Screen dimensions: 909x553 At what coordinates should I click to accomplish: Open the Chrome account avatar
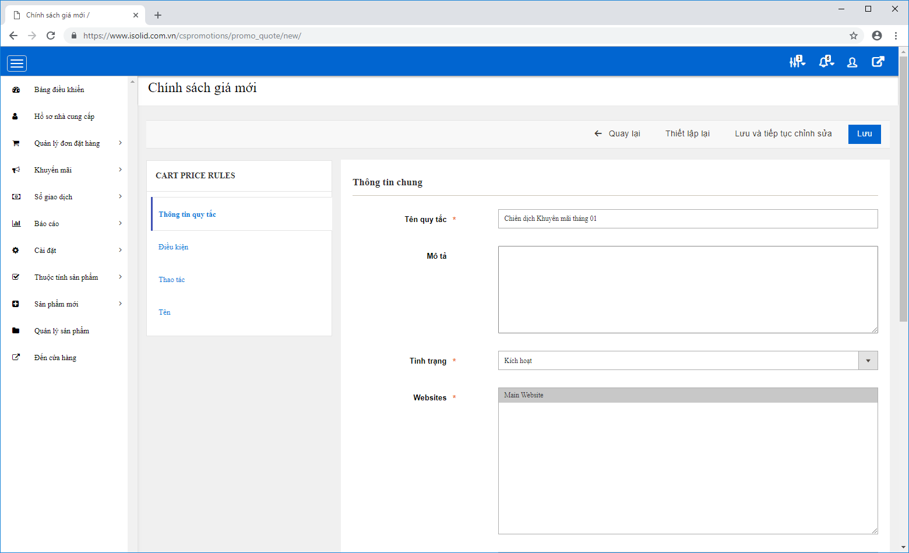[x=877, y=36]
